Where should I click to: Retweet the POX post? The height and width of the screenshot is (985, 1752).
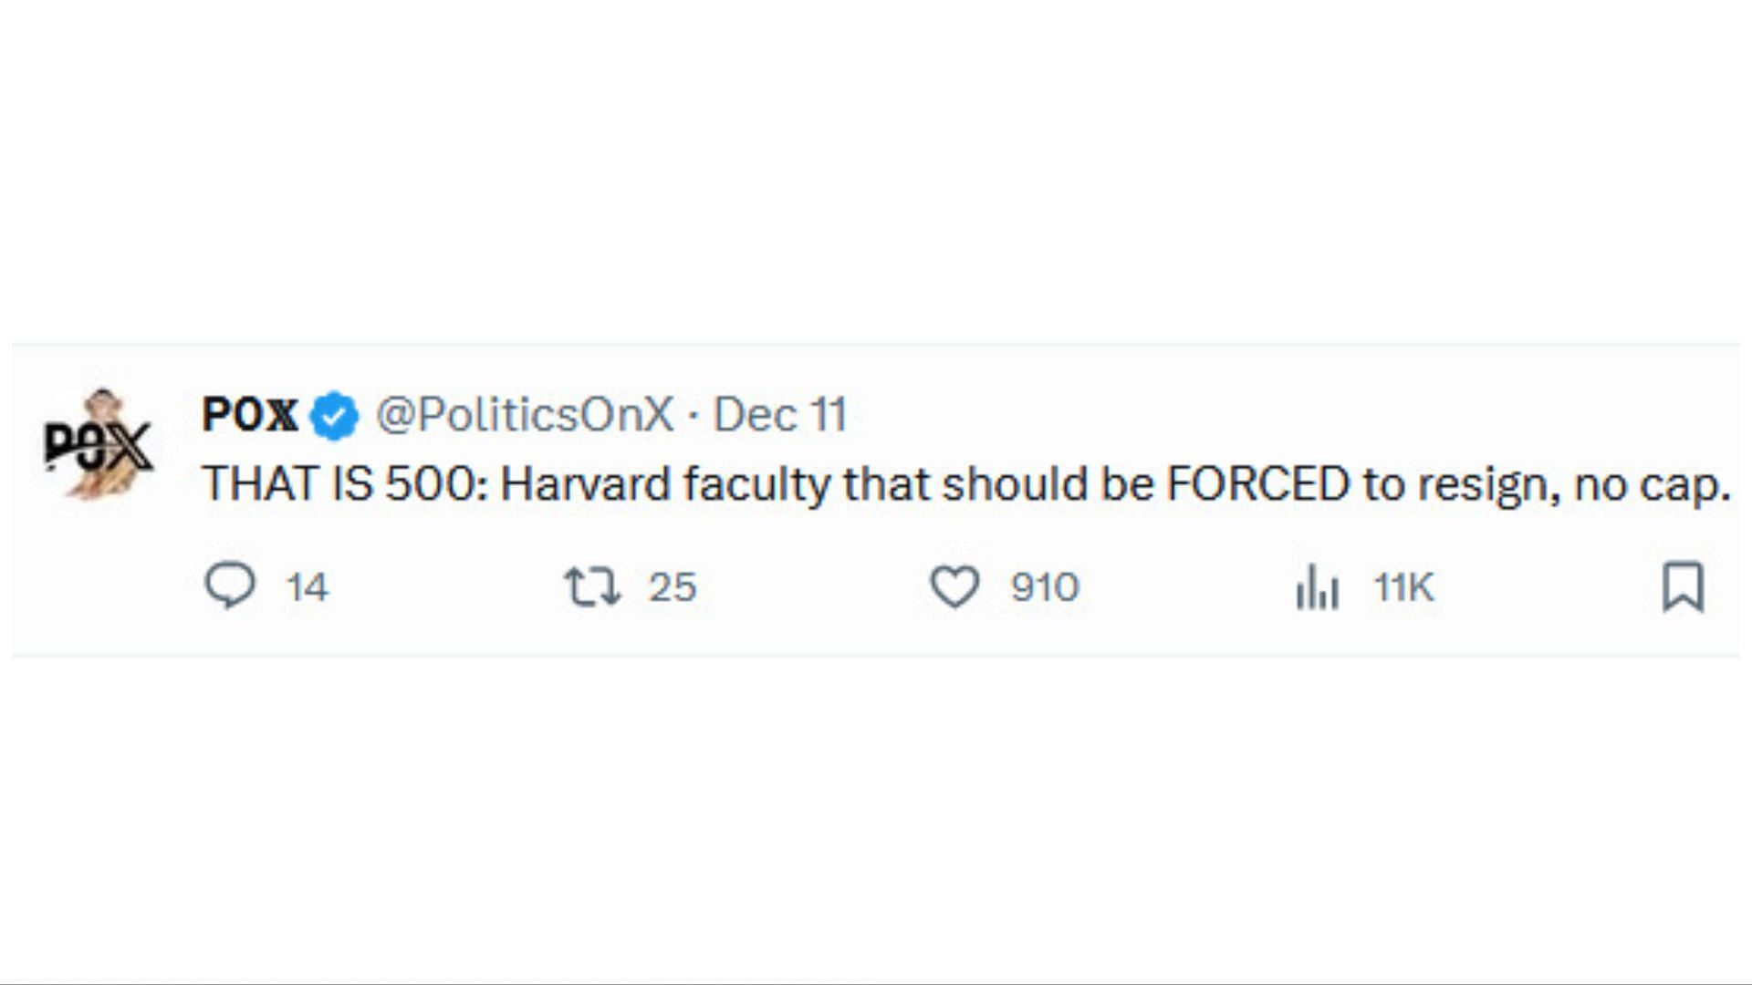point(592,586)
